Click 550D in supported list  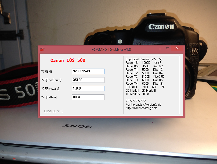(146, 73)
